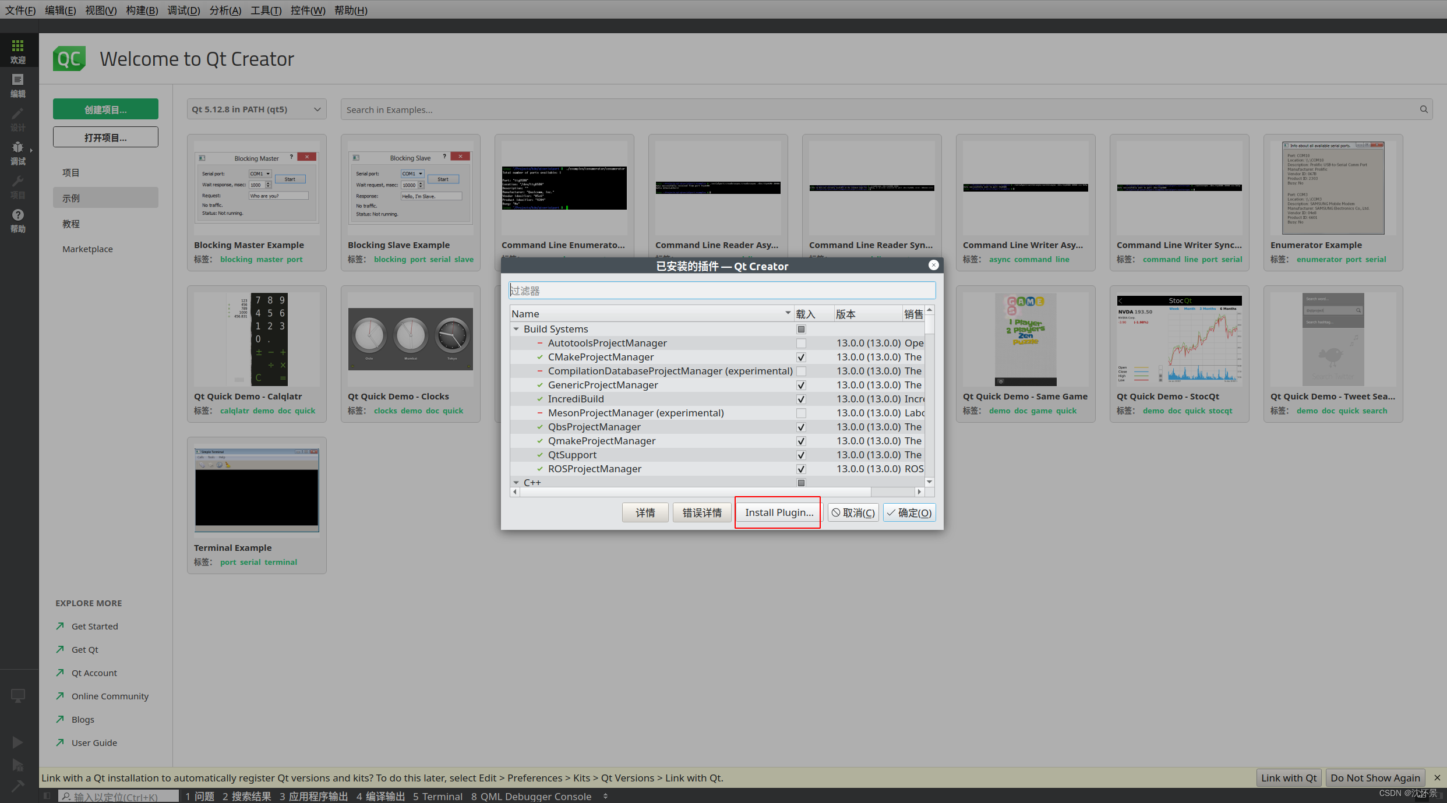Click the search magnifier in Examples bar
The width and height of the screenshot is (1447, 803).
(1424, 109)
